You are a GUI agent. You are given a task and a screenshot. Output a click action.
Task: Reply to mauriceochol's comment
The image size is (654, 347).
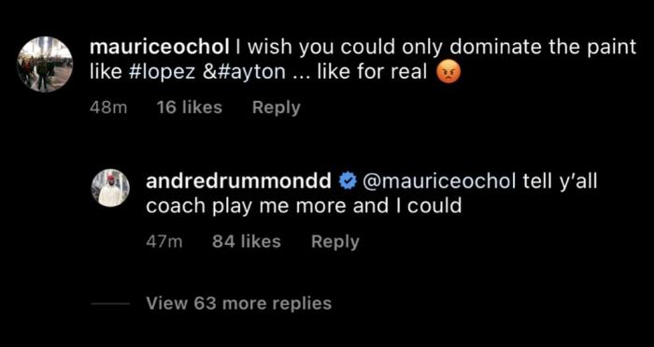click(x=277, y=108)
